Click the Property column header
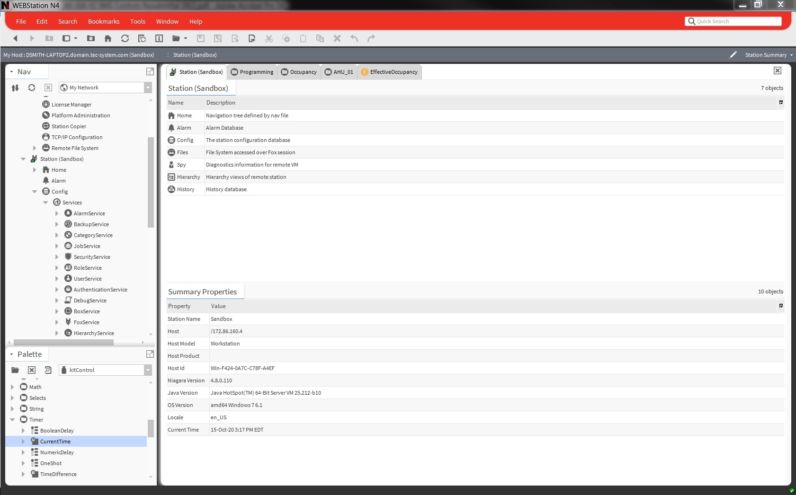The height and width of the screenshot is (495, 796). 179,306
